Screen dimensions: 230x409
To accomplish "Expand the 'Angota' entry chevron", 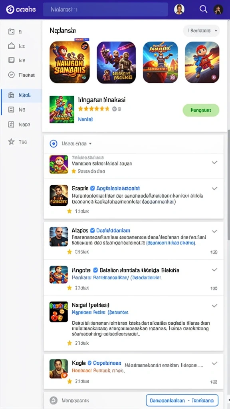I will 214,270.
